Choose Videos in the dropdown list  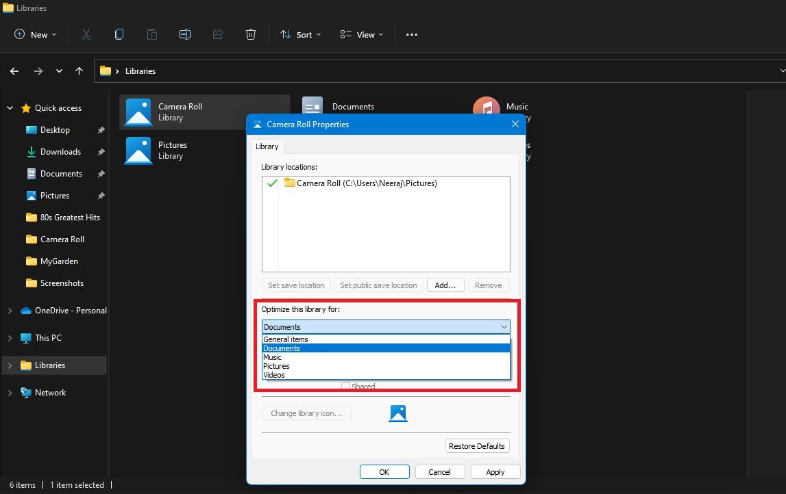(x=274, y=375)
